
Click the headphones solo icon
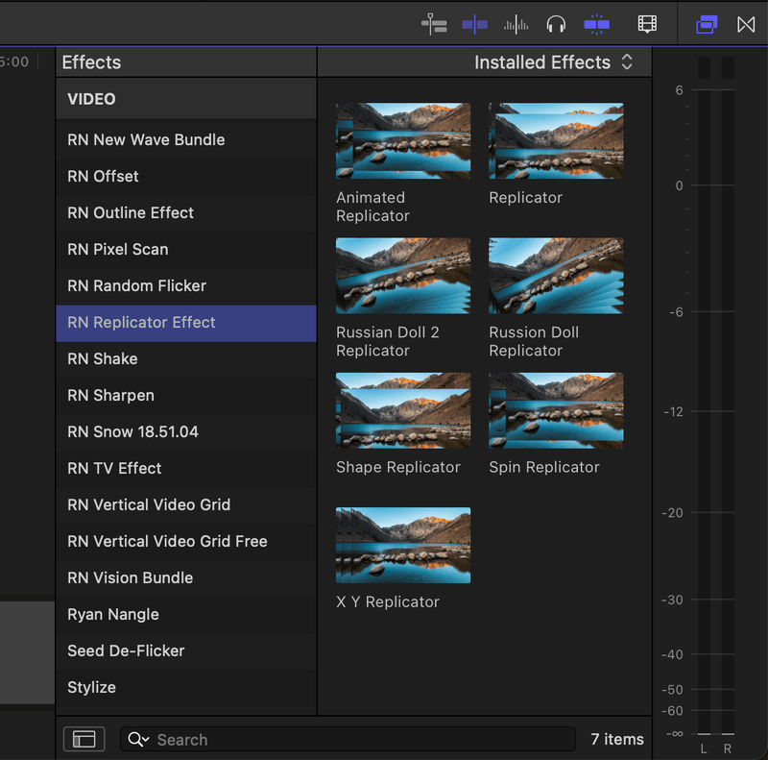click(556, 24)
